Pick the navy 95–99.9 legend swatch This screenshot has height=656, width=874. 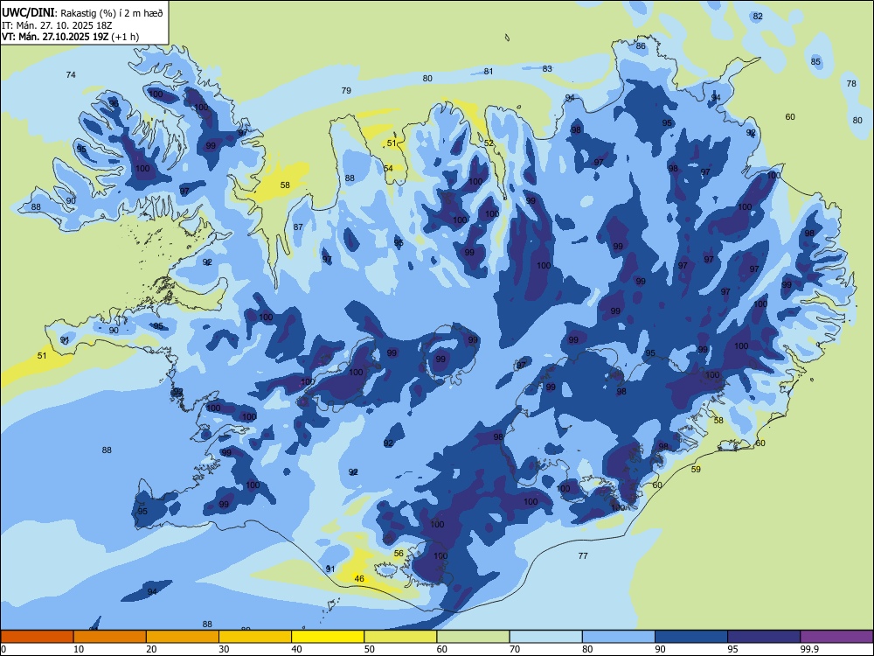click(x=764, y=637)
